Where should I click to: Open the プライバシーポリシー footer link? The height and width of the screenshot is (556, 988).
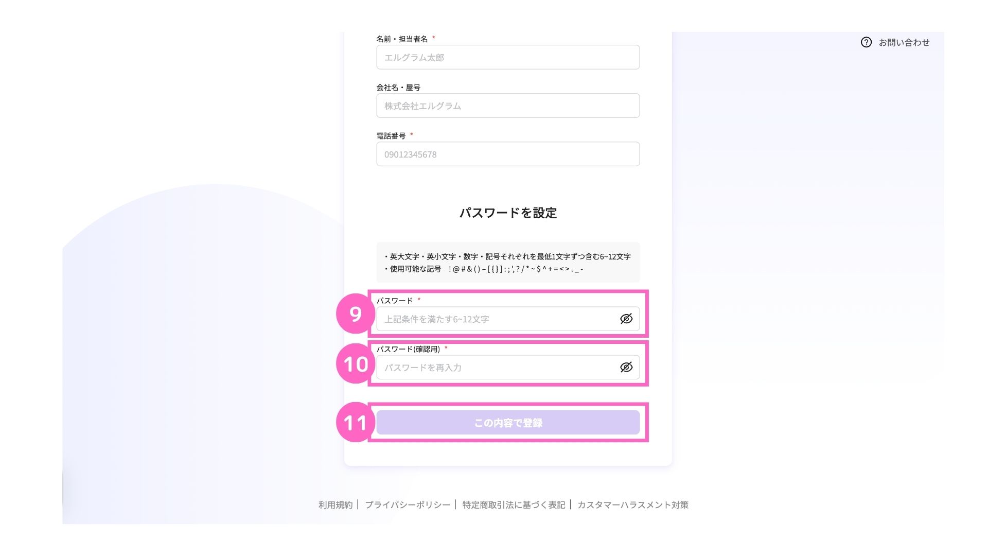point(408,505)
